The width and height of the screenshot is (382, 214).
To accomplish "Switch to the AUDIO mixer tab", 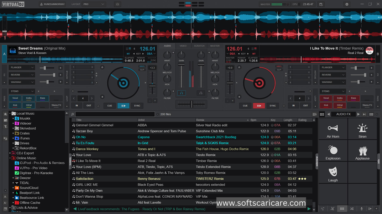I will pyautogui.click(x=167, y=46).
